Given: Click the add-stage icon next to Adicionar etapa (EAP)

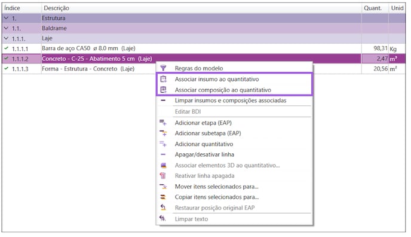Looking at the screenshot, I should pyautogui.click(x=162, y=123).
